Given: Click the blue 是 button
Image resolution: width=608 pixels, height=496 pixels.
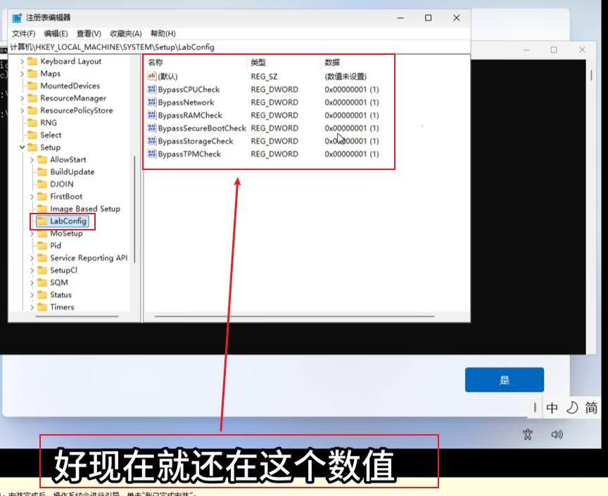Looking at the screenshot, I should pyautogui.click(x=504, y=380).
